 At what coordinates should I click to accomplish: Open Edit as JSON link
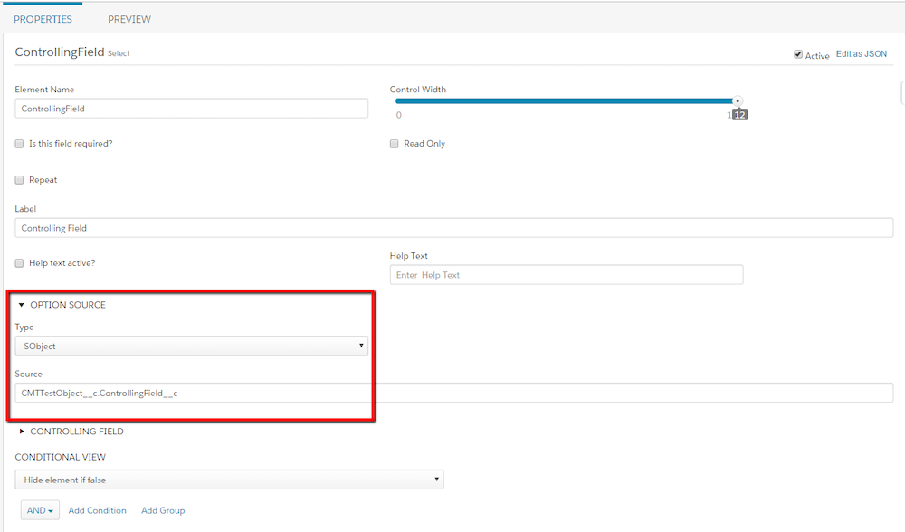coord(862,53)
